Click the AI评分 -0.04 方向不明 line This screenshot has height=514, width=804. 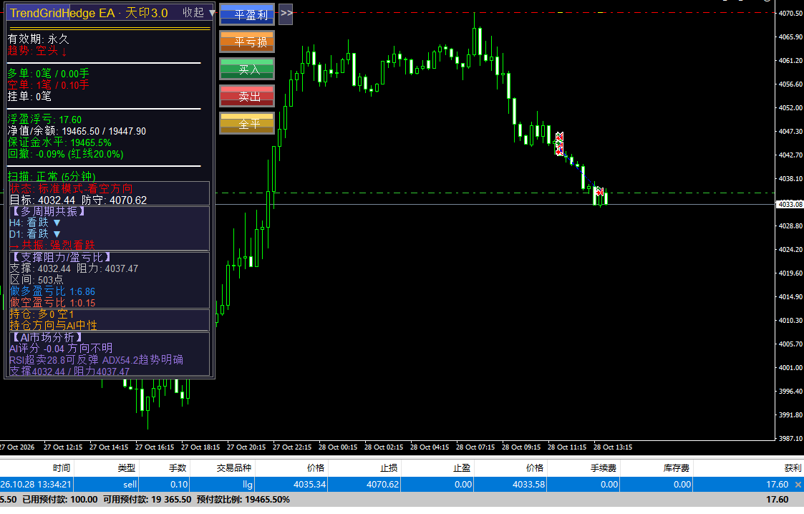61,349
